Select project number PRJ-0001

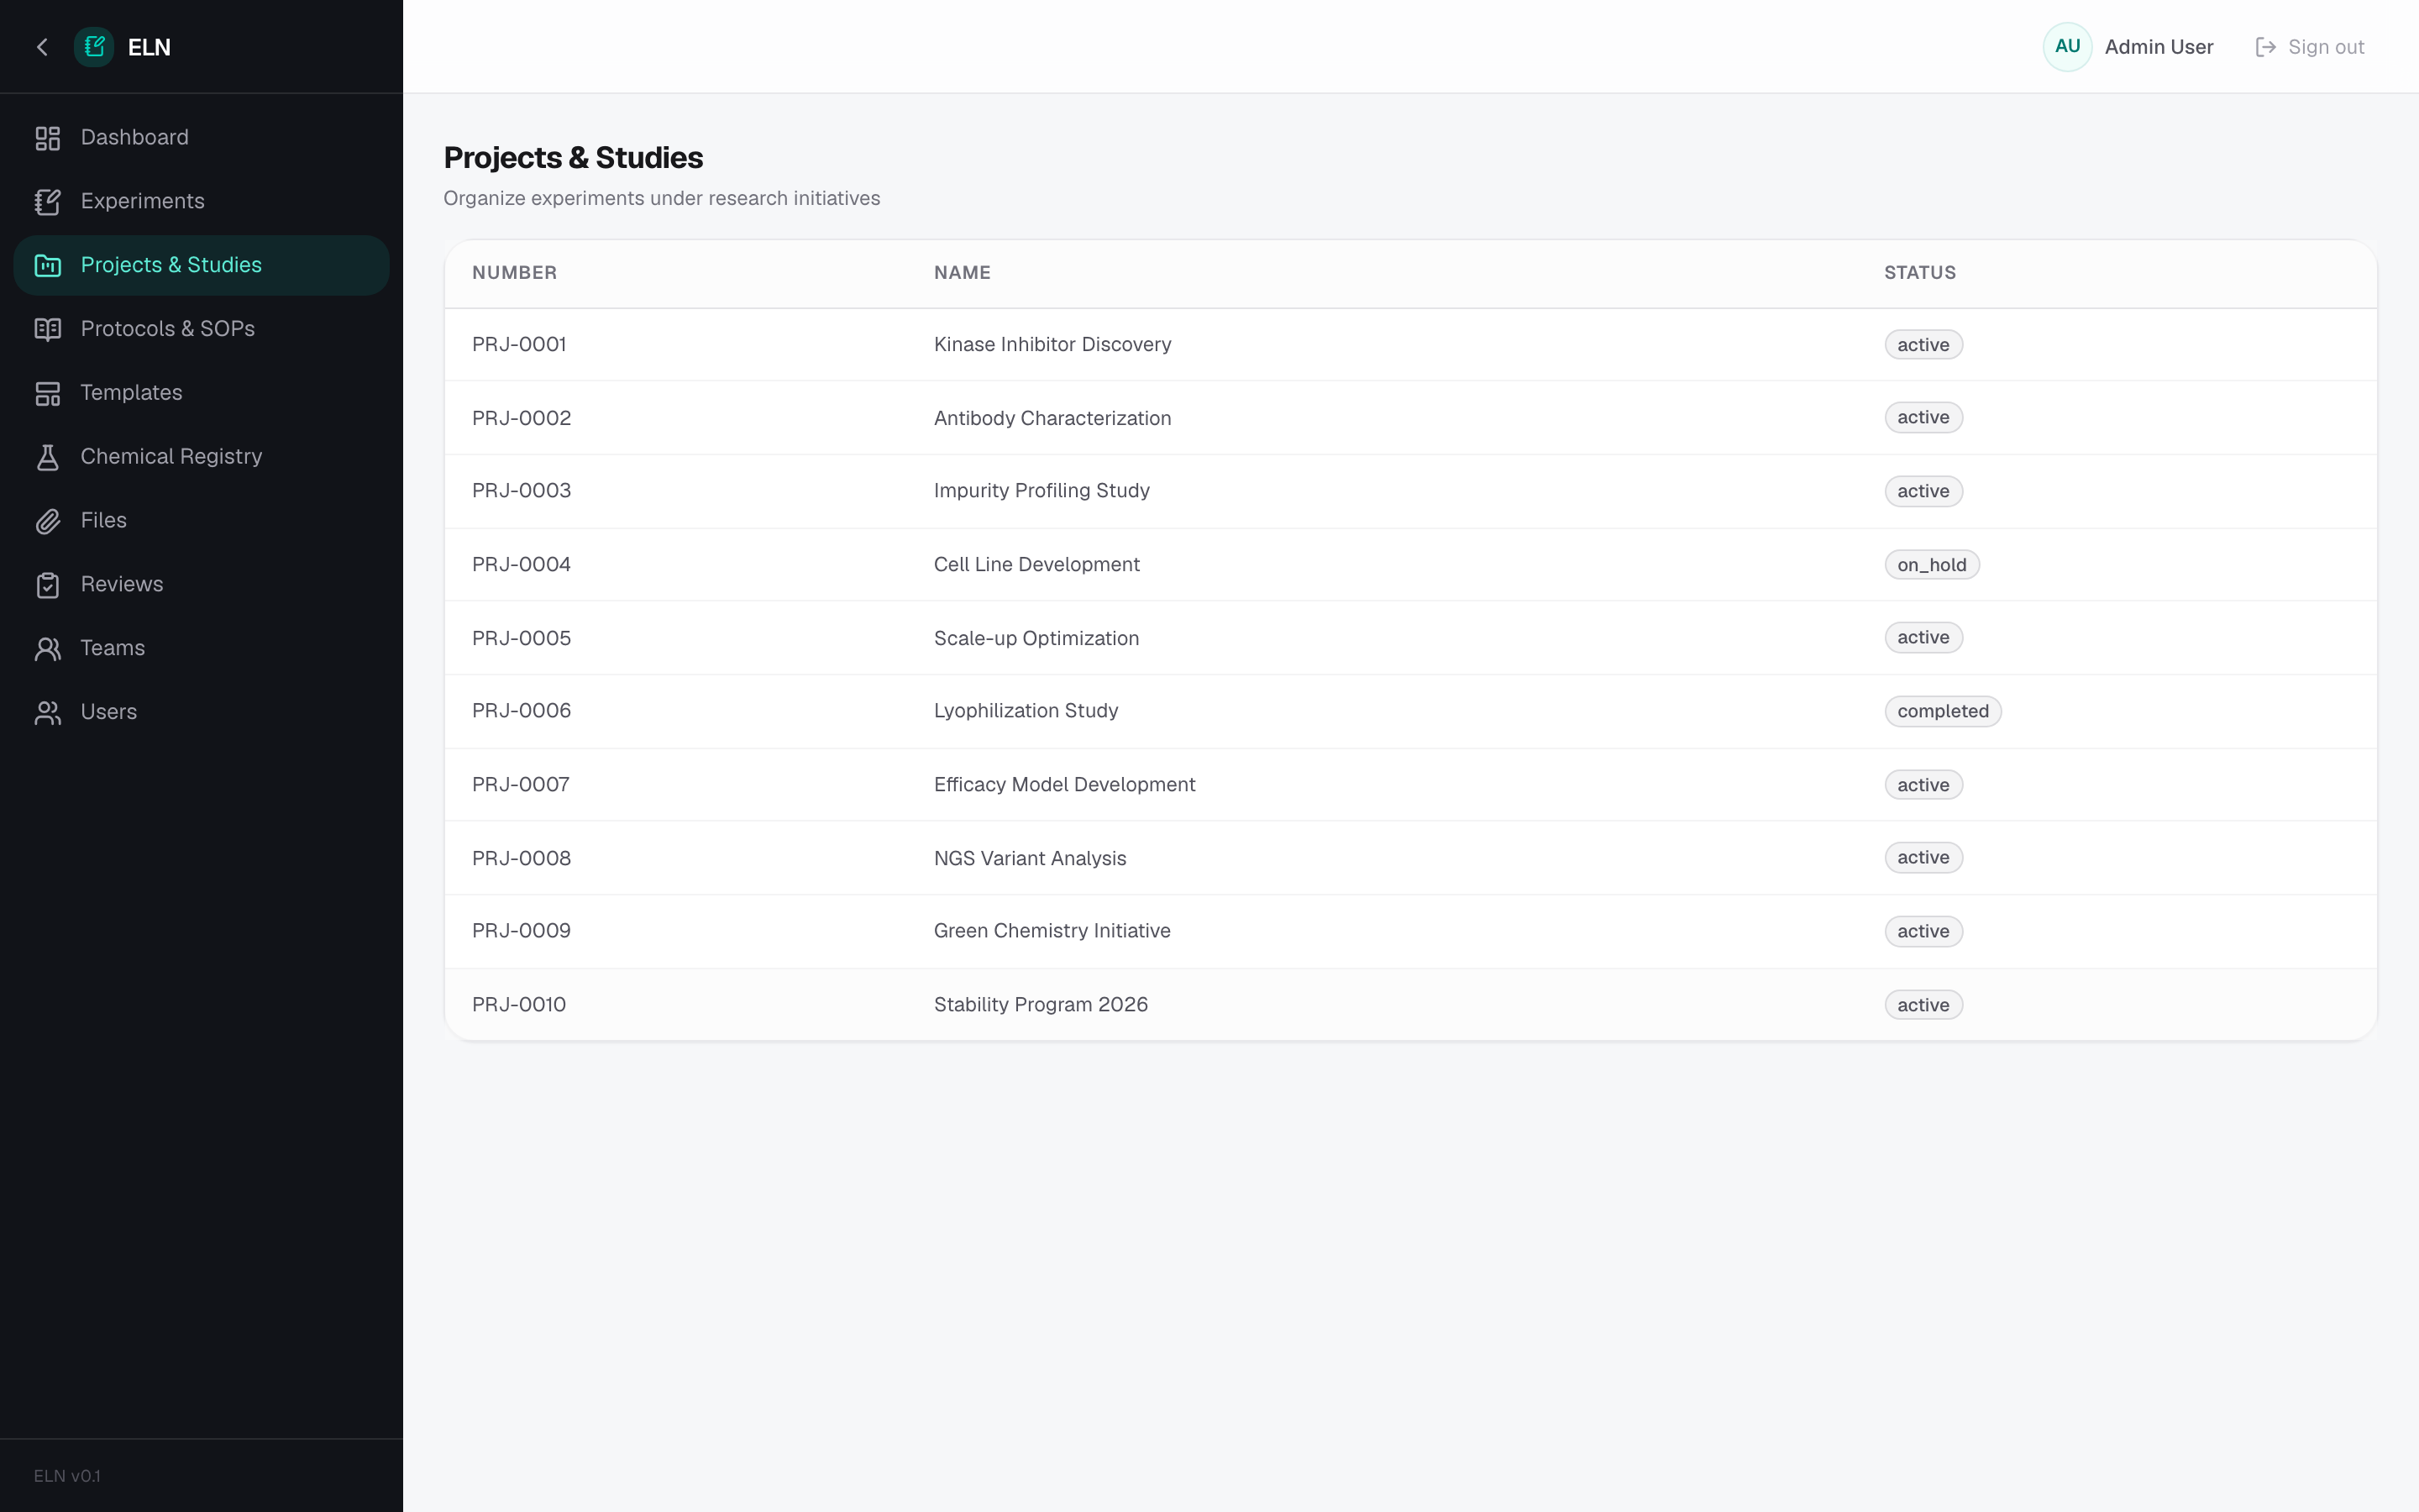pos(519,345)
